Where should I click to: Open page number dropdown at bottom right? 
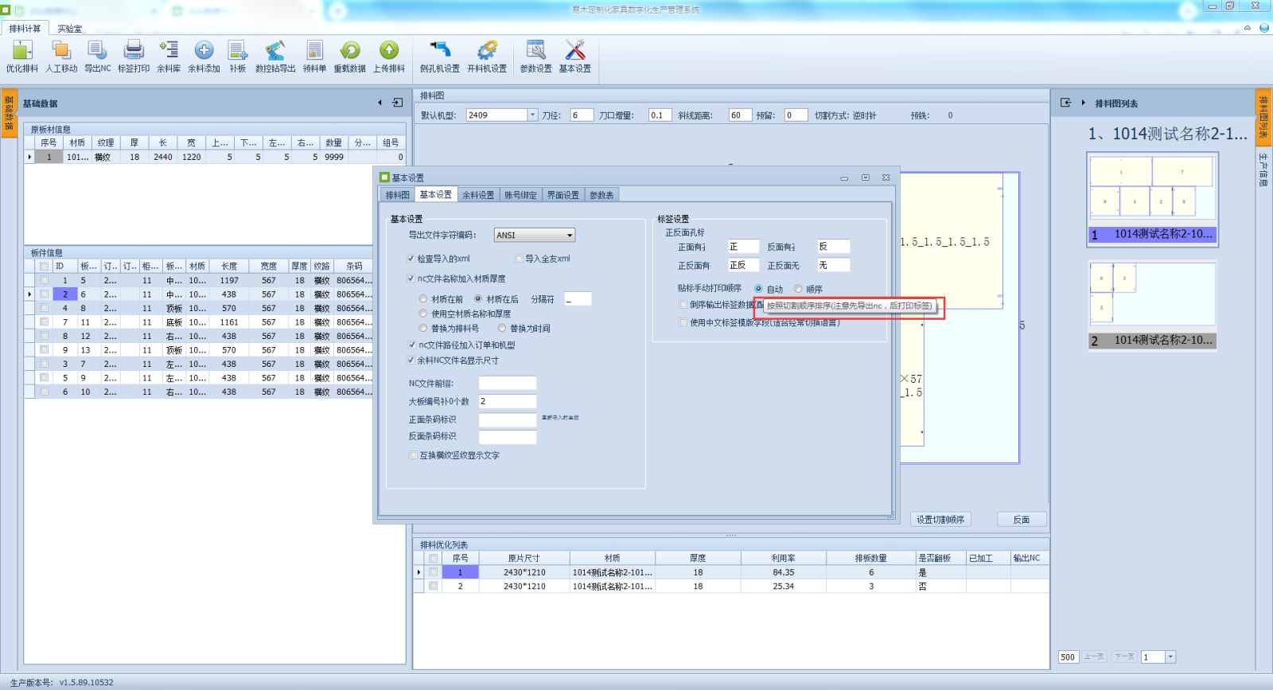1170,657
